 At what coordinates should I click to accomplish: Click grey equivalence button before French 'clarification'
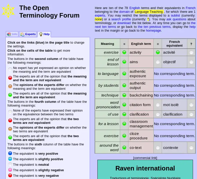point(158,114)
